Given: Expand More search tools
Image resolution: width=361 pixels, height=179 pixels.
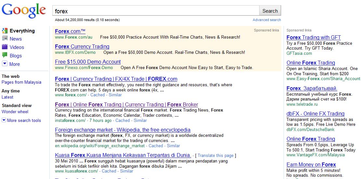Looking at the screenshot, I should pos(21,120).
